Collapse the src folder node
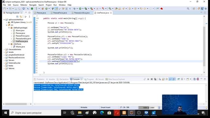Image resolution: width=210 pixels, height=118 pixels. [7, 25]
